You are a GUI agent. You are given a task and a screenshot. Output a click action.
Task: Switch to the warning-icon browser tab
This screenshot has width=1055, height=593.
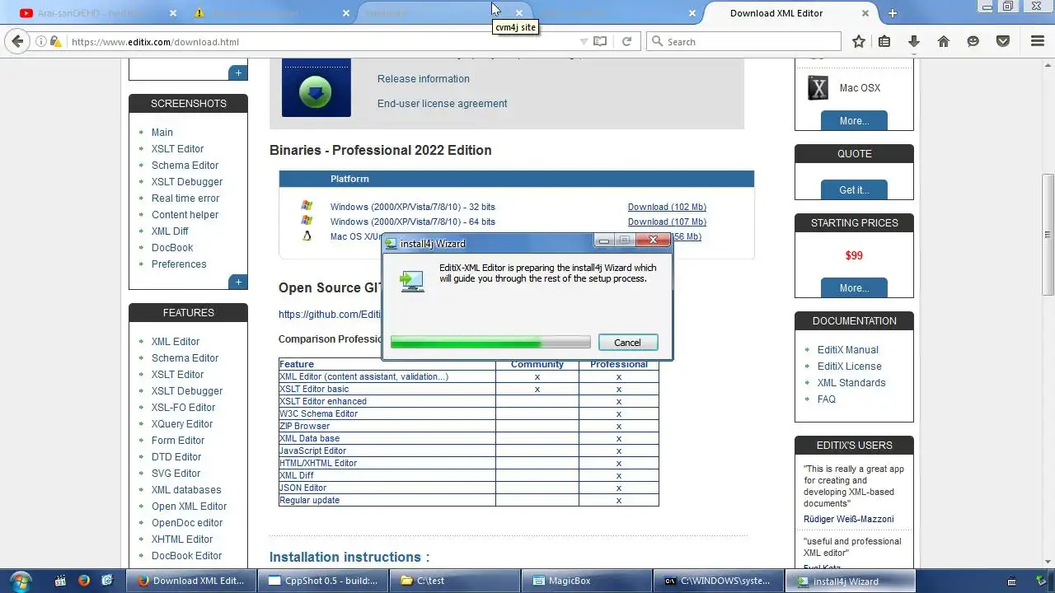point(271,13)
